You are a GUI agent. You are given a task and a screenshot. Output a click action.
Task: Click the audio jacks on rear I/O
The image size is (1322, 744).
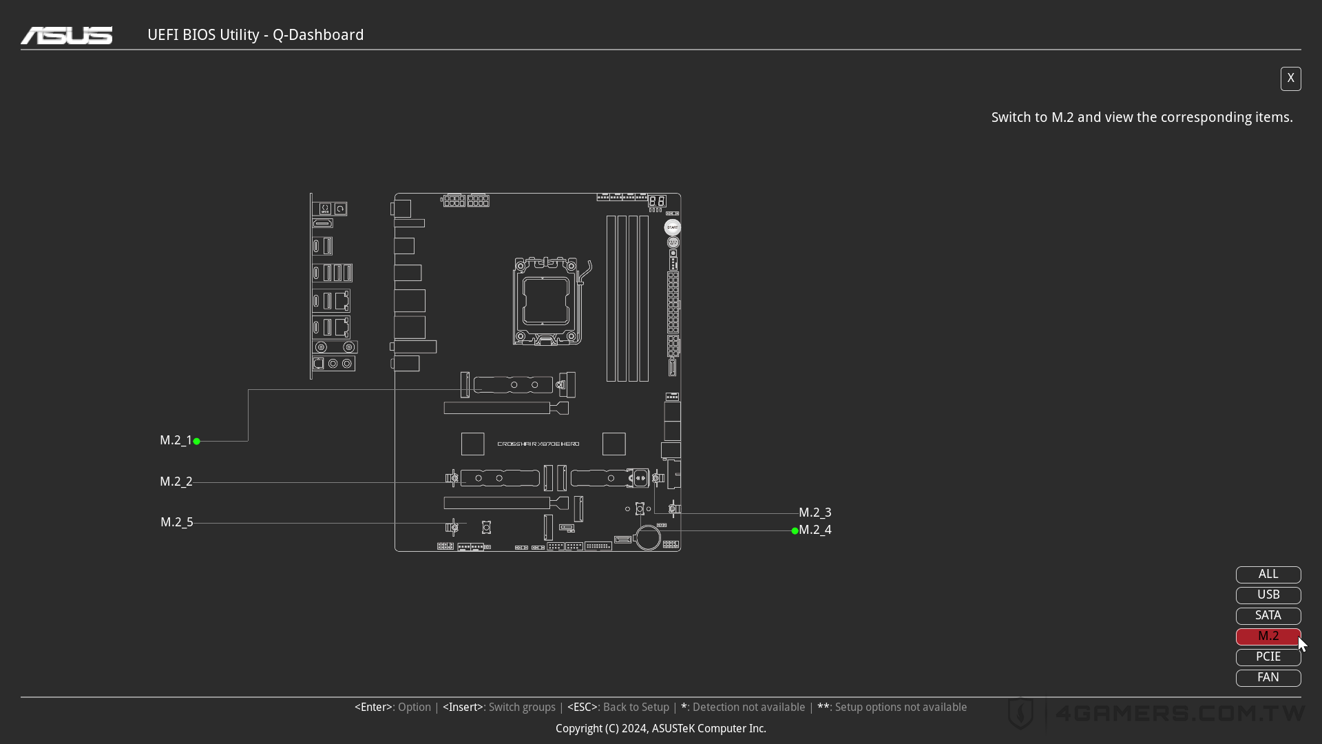(334, 363)
